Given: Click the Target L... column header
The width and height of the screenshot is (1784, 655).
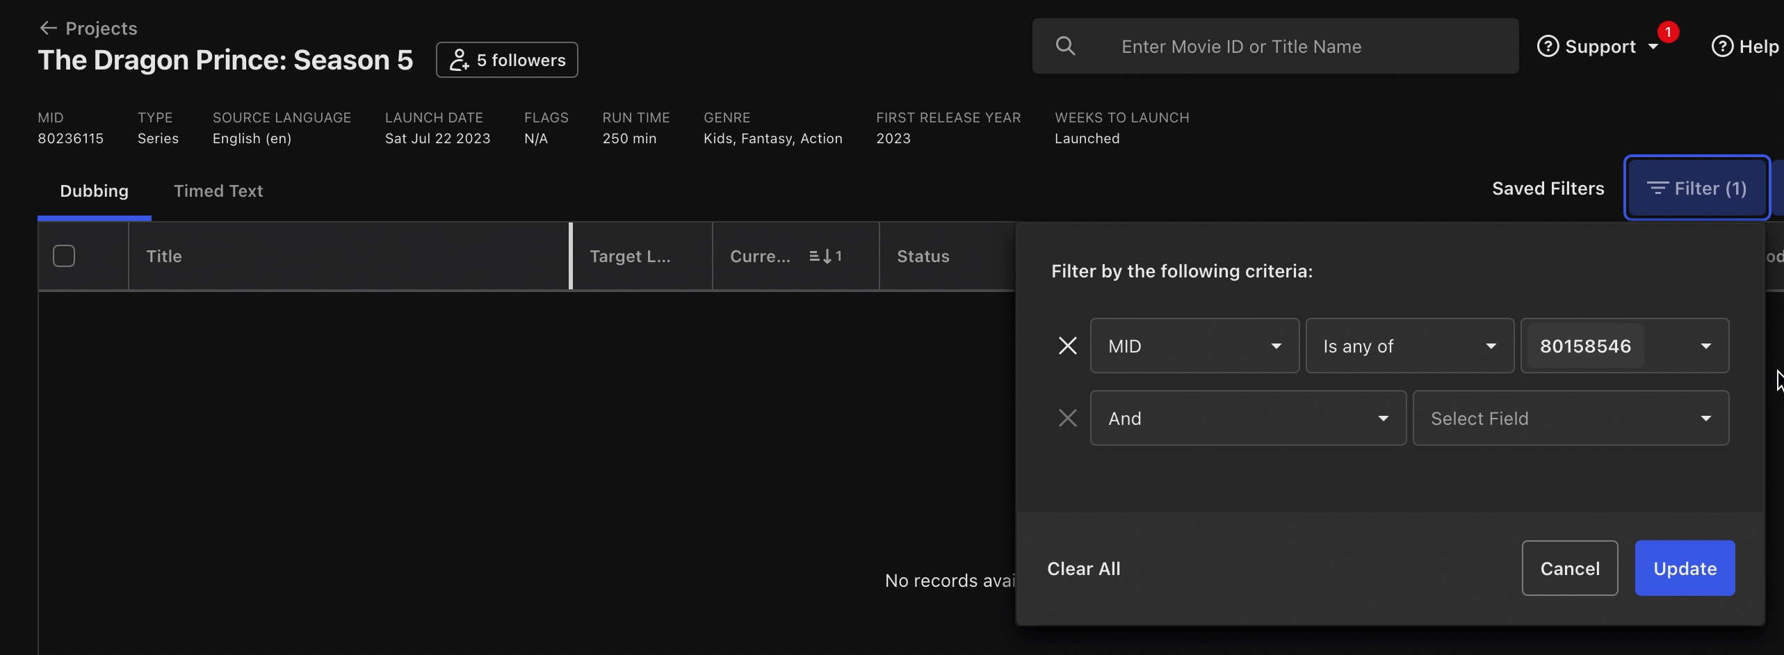Looking at the screenshot, I should click(x=642, y=256).
